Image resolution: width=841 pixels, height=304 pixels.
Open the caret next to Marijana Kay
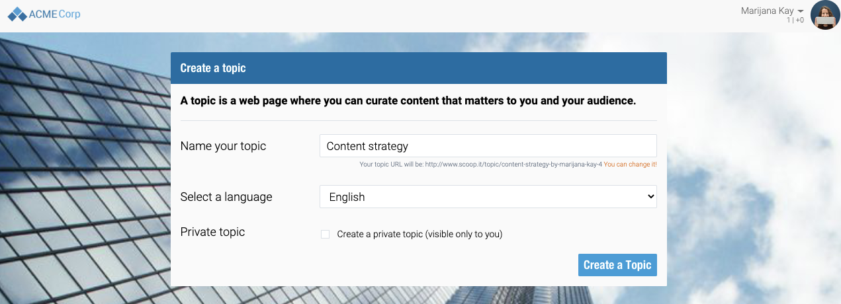click(x=801, y=11)
